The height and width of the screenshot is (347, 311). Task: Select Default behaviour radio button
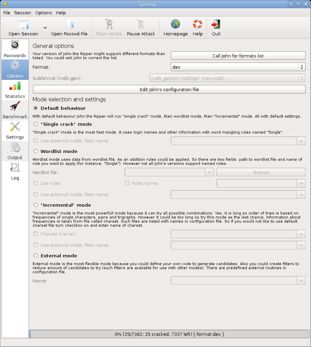pos(36,108)
